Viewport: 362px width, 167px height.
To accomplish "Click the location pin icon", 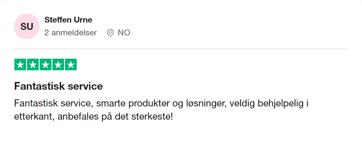I will (x=110, y=33).
